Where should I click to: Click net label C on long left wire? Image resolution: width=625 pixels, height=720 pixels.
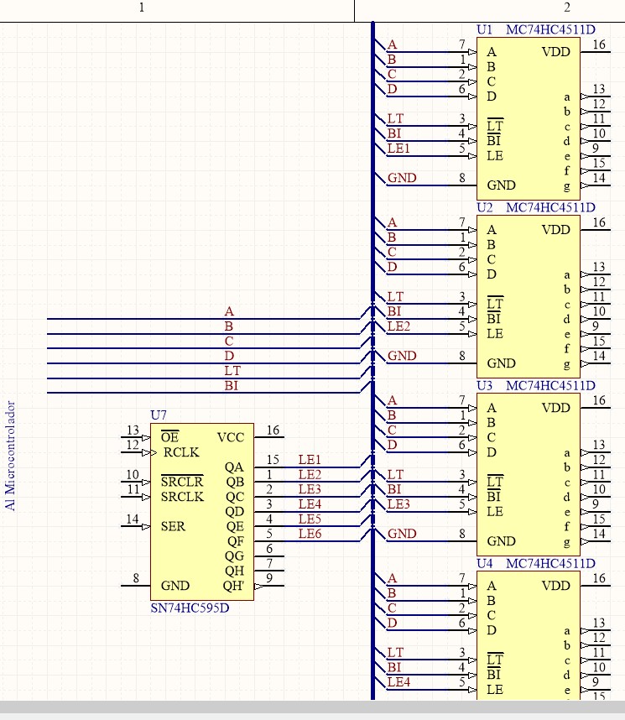point(229,342)
